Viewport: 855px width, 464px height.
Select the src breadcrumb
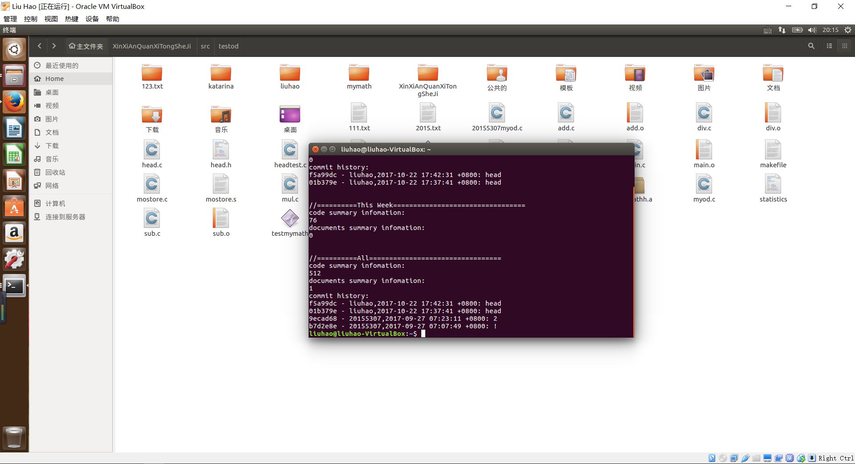click(x=205, y=46)
